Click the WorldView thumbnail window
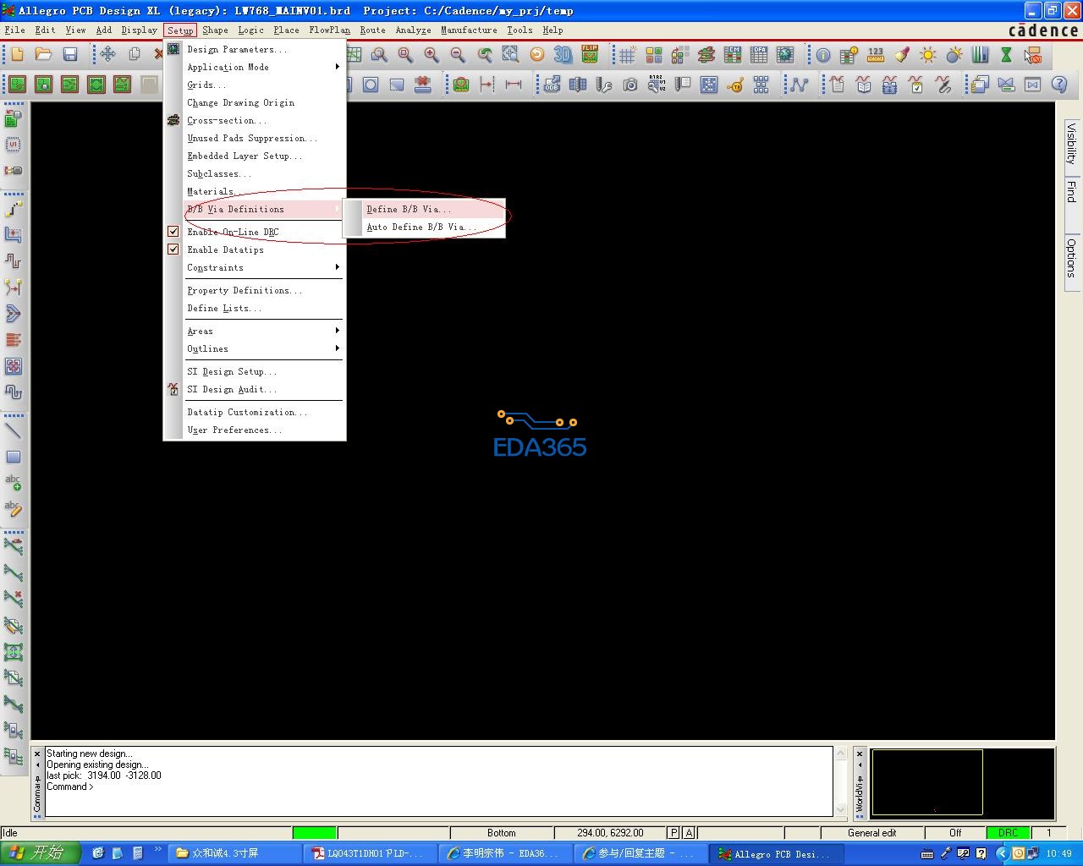The image size is (1083, 866). pos(962,782)
